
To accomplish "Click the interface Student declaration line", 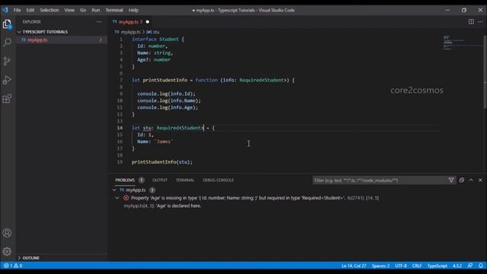I will tap(158, 39).
